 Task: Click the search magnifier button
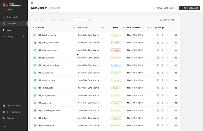[89, 20]
